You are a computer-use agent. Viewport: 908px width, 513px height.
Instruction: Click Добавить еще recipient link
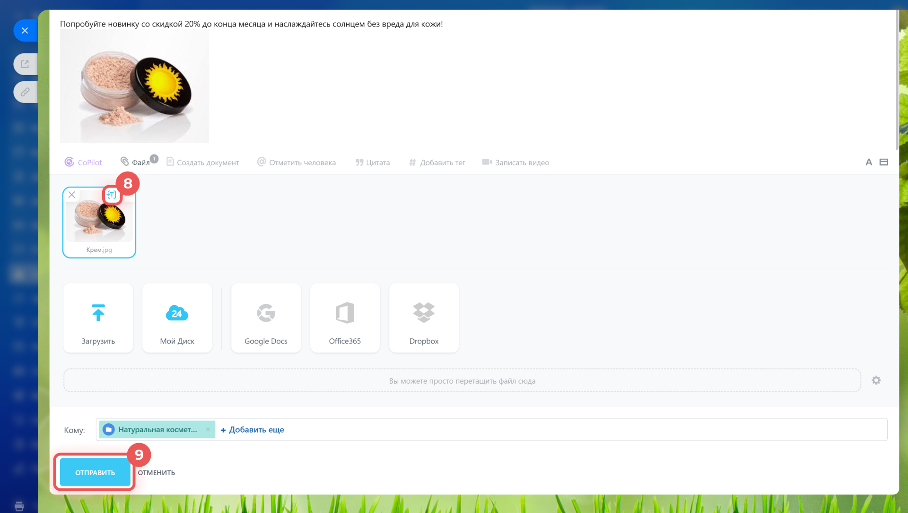(x=252, y=429)
